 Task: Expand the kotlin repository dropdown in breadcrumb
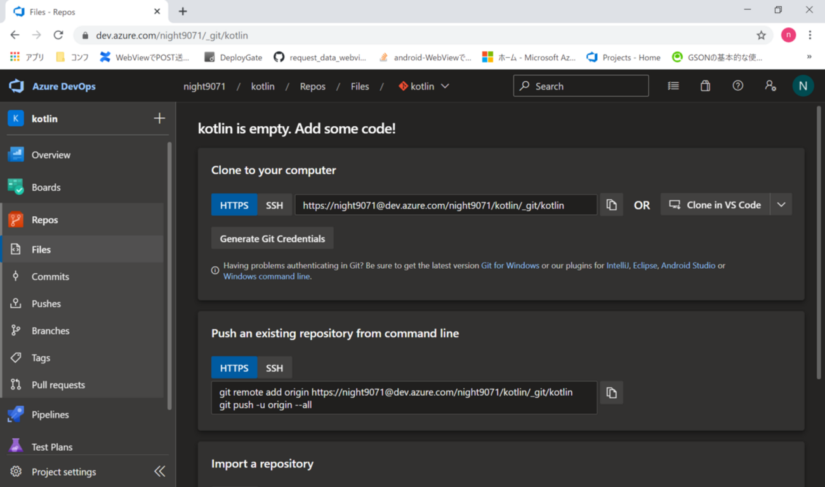(x=445, y=86)
